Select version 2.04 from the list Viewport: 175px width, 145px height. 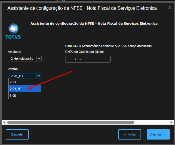tap(25, 82)
